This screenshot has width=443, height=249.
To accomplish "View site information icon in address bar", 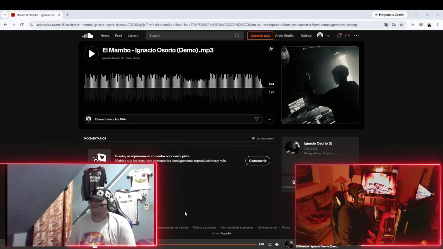I will click(31, 25).
